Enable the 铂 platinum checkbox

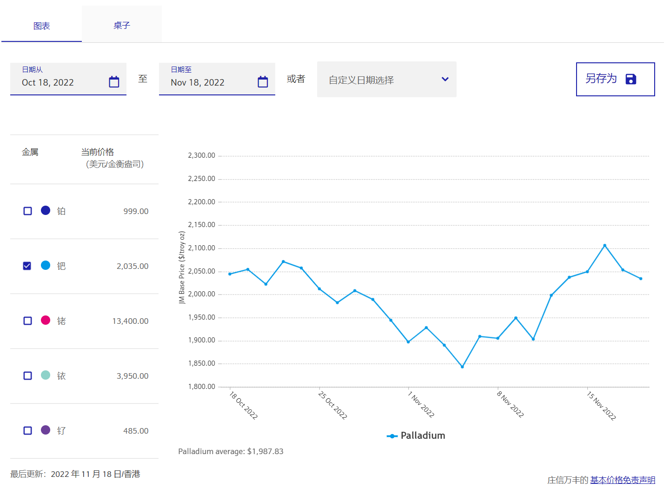[x=27, y=211]
